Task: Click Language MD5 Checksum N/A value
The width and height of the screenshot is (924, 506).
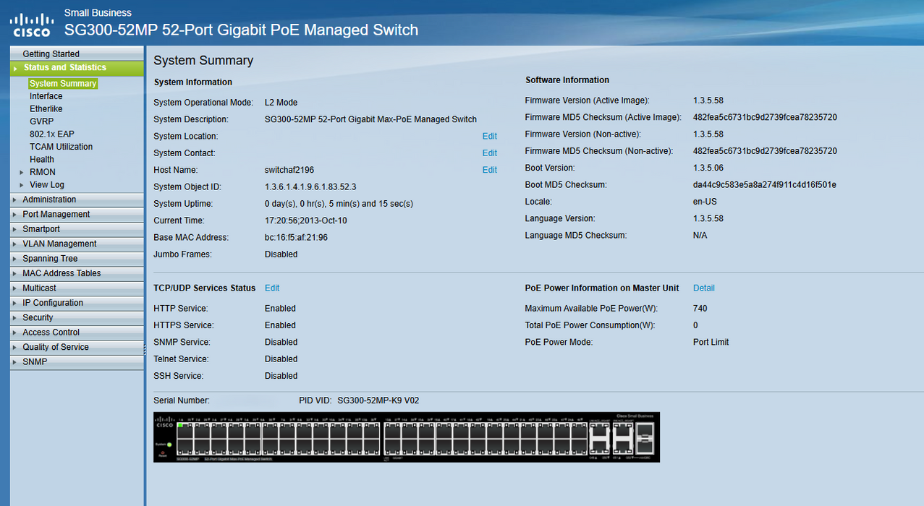Action: pos(700,236)
